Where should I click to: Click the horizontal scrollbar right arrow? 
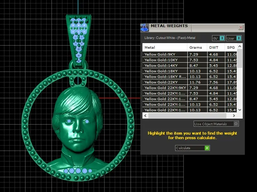(x=234, y=115)
